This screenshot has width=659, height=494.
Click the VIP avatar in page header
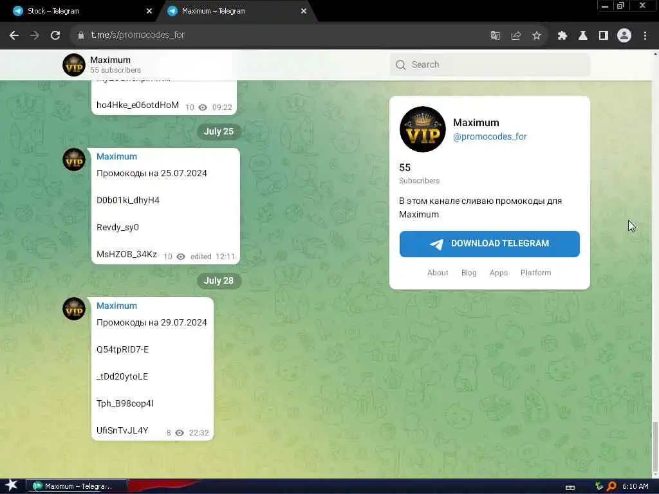(x=74, y=65)
